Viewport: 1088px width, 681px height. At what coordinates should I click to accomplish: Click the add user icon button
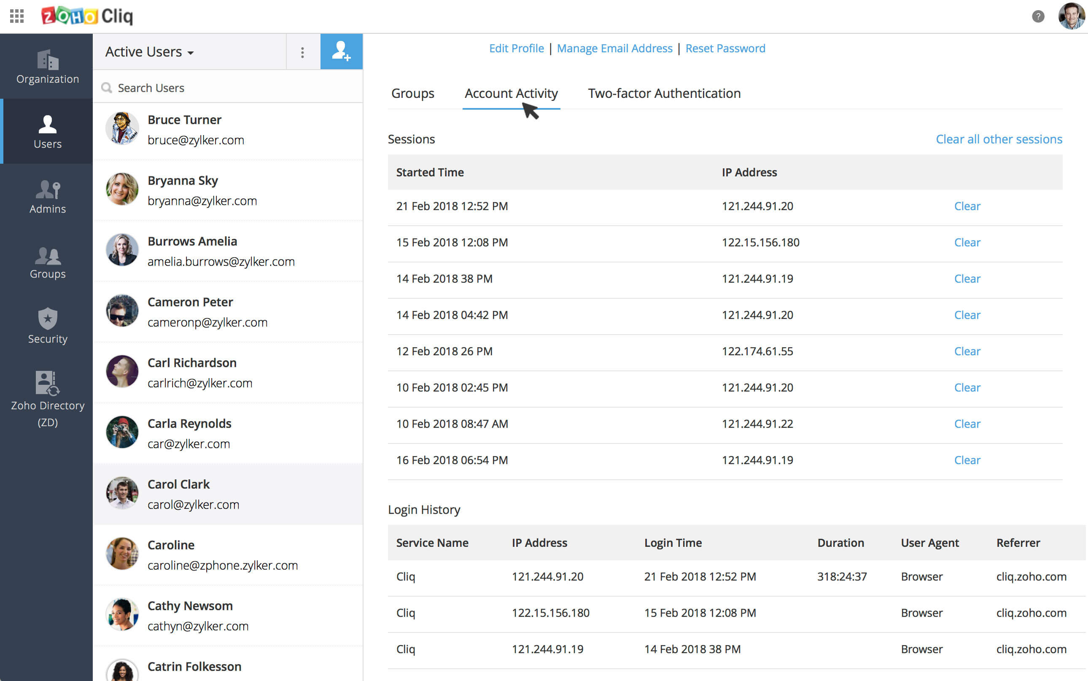(x=341, y=51)
